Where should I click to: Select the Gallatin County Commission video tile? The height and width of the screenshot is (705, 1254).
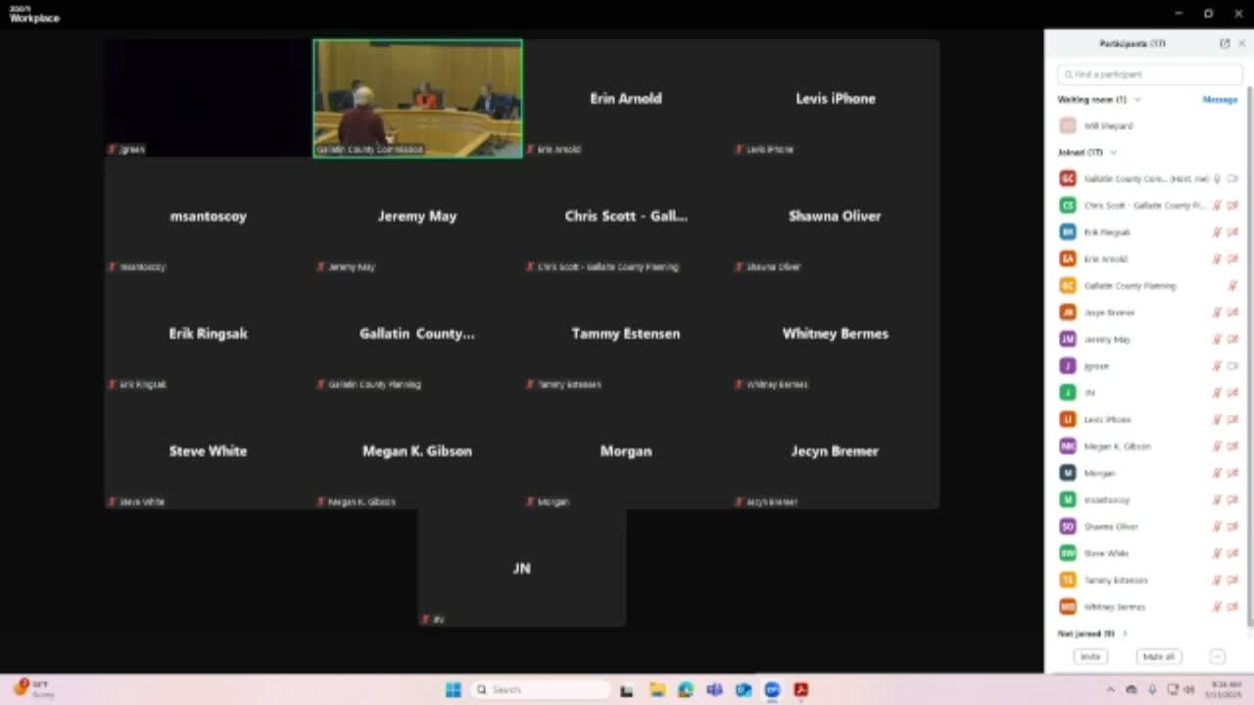pyautogui.click(x=417, y=98)
